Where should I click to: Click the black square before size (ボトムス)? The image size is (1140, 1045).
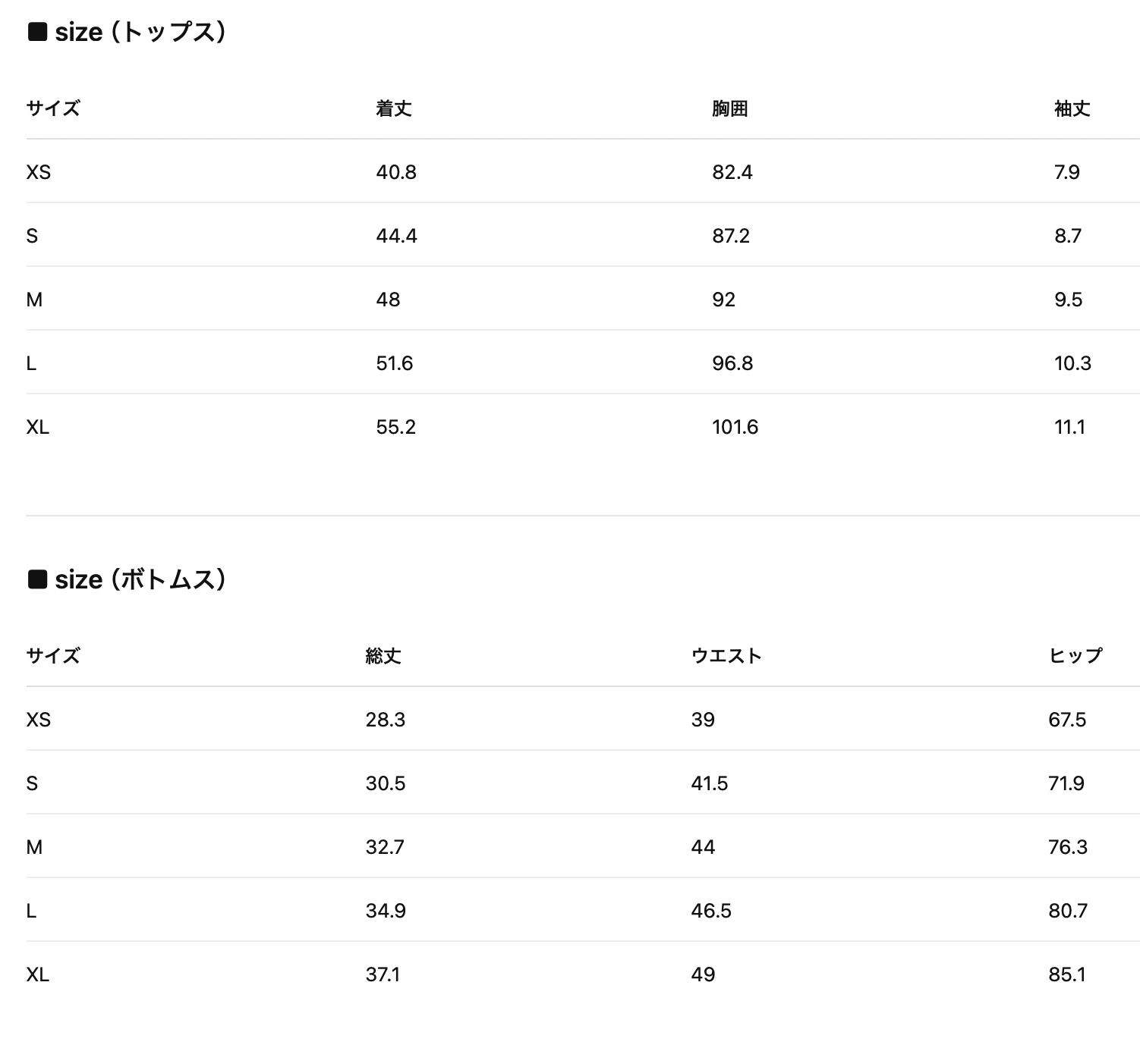[37, 579]
